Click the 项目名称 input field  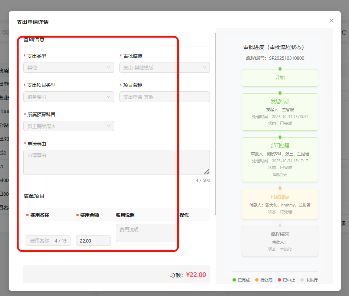164,97
